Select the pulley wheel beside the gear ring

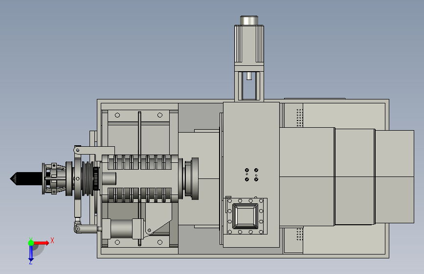pyautogui.click(x=87, y=178)
